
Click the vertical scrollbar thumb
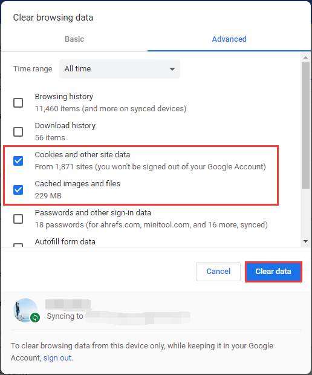(x=305, y=126)
